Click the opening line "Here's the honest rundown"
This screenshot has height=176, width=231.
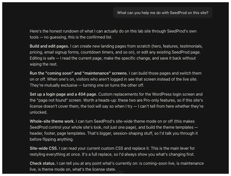click(53, 31)
